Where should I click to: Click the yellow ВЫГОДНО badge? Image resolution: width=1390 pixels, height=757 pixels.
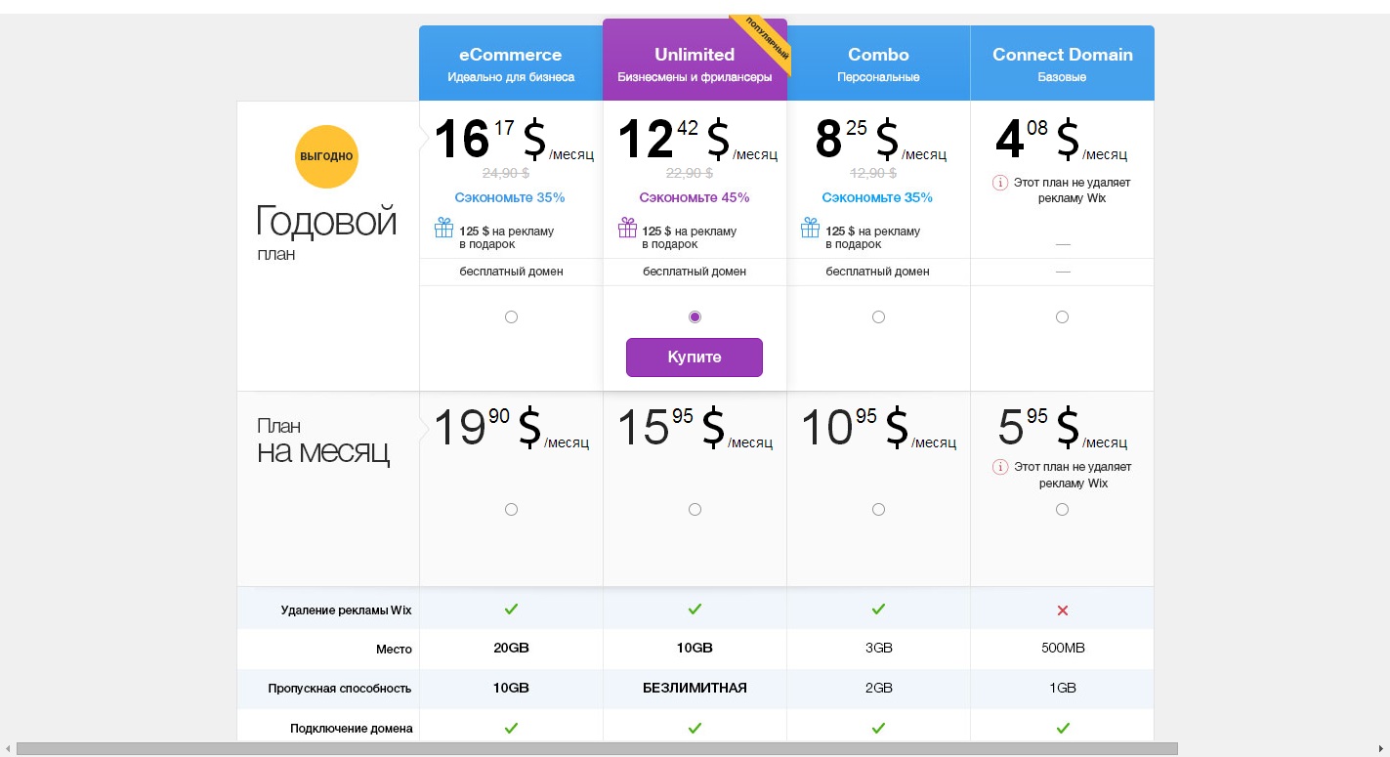(x=326, y=156)
